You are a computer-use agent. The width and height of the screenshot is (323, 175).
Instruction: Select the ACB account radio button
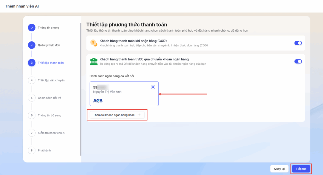pos(153,87)
